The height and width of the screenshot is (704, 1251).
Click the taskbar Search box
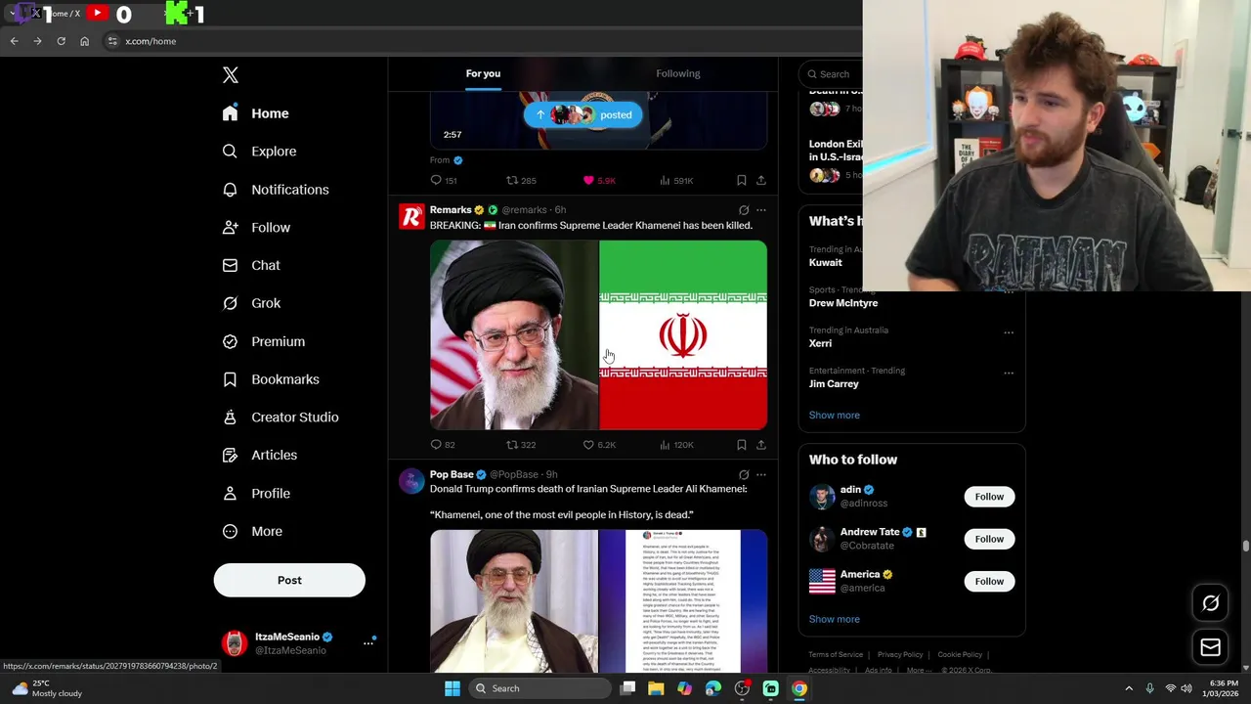[x=539, y=688]
